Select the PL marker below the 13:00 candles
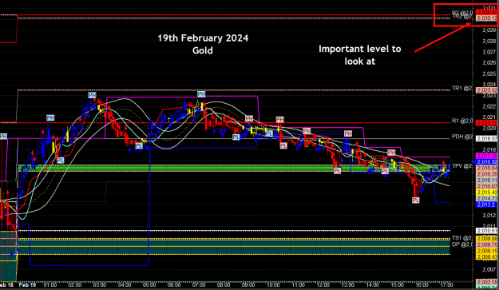Screen dimensions: 499x290 338,171
